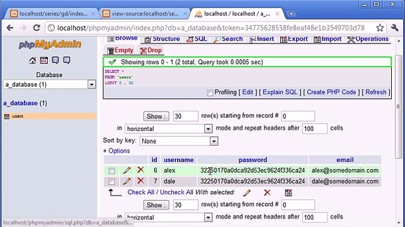Click the browser address bar

(210, 28)
